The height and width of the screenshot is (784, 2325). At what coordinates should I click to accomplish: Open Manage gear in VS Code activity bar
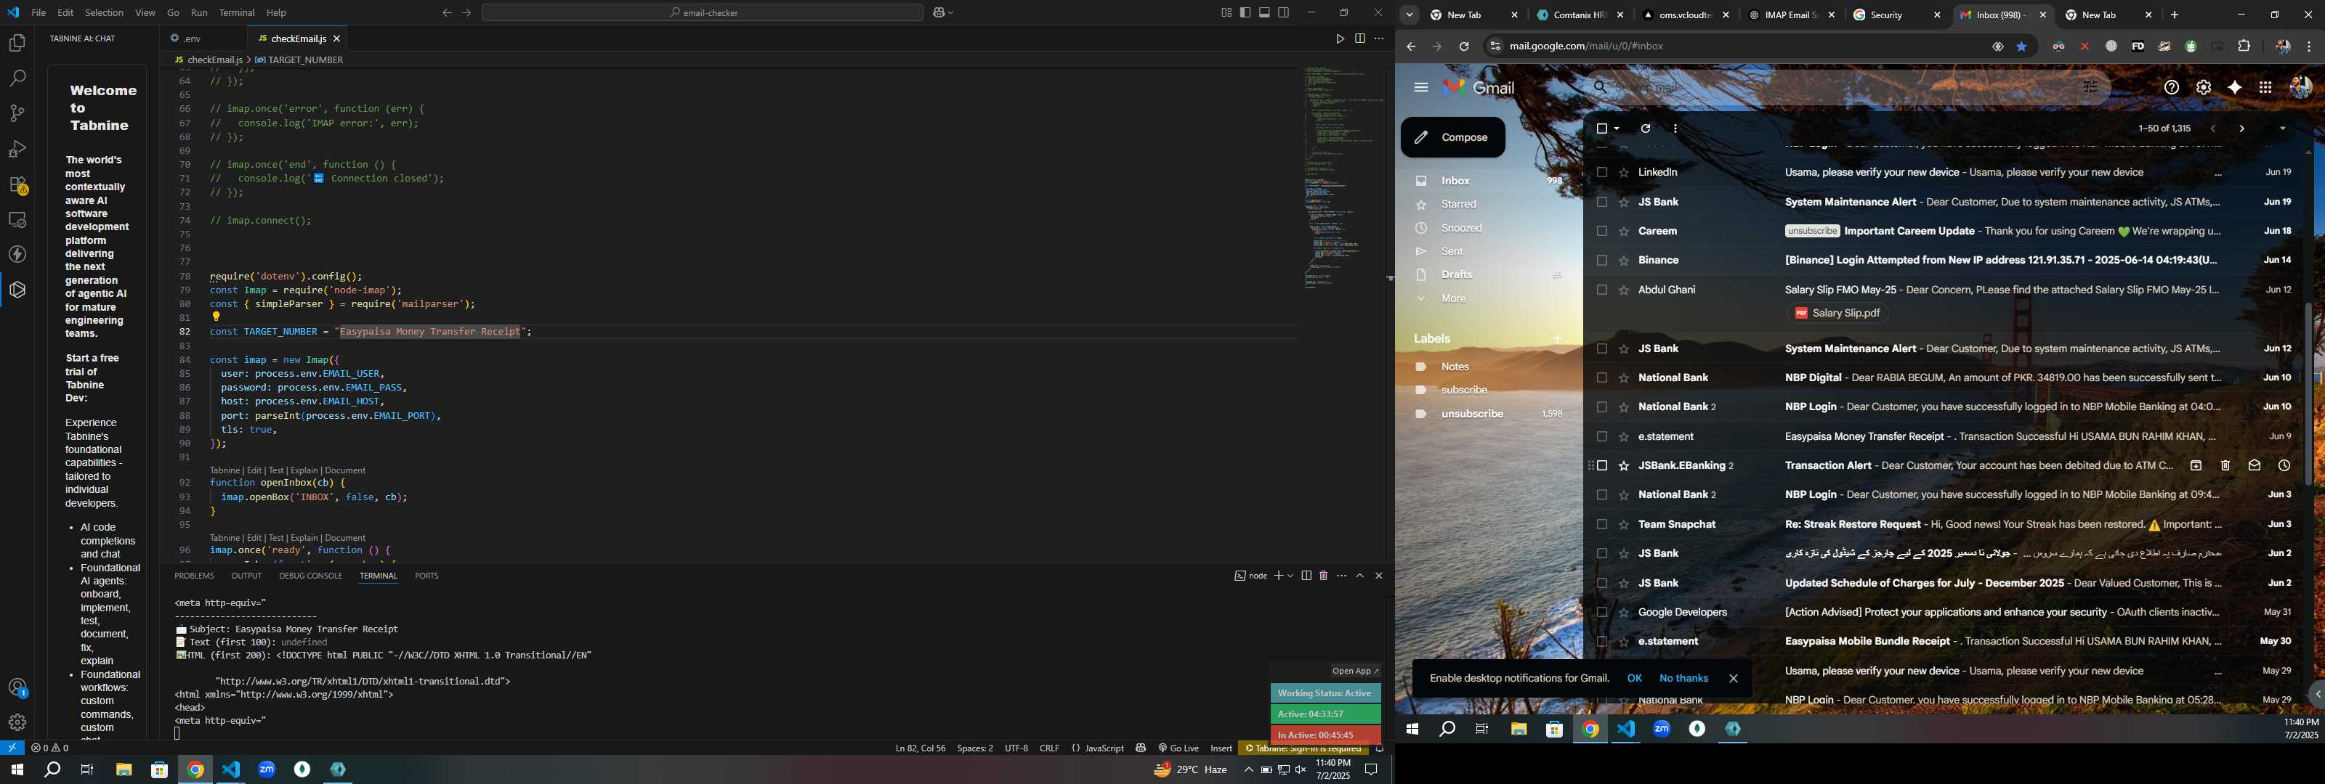(17, 722)
